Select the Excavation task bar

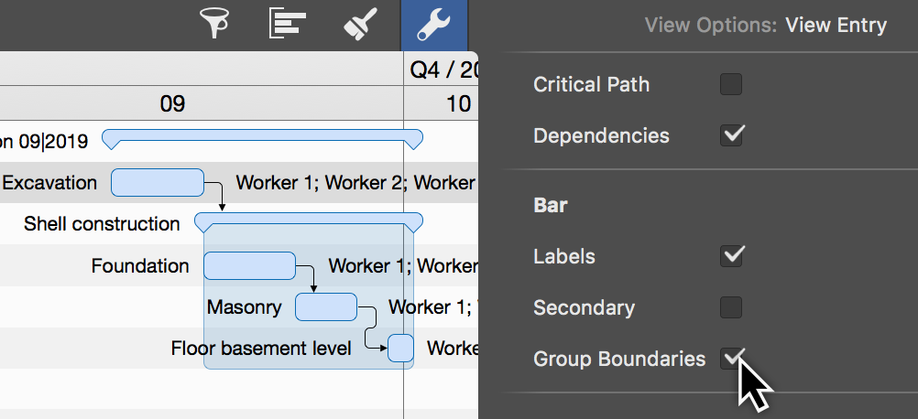click(x=157, y=183)
